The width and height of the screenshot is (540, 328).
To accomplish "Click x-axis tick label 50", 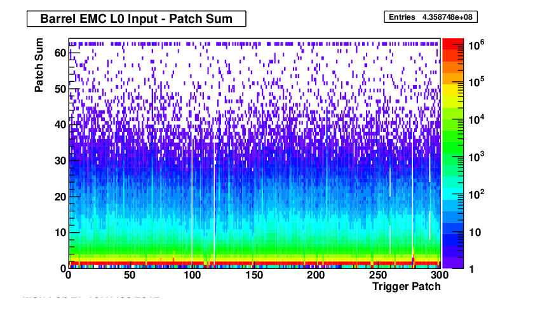I will pyautogui.click(x=130, y=275).
